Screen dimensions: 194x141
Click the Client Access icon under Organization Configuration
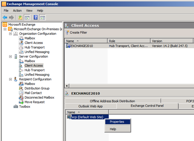(21, 43)
